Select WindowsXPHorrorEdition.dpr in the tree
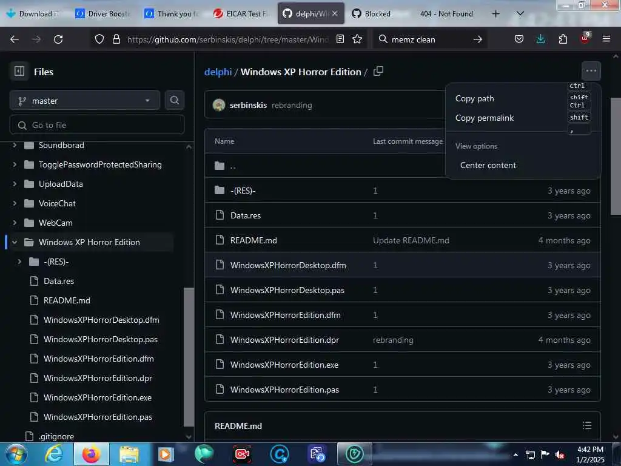 coord(98,378)
